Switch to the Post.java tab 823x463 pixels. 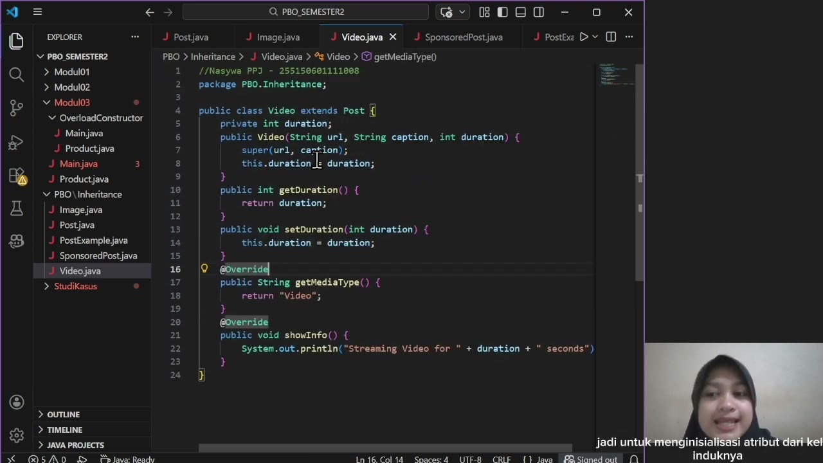[191, 37]
